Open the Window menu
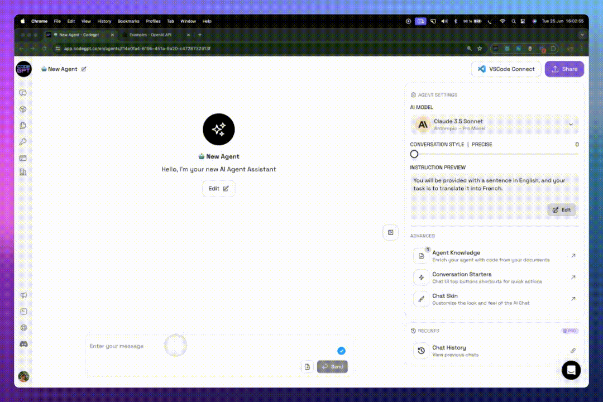The image size is (603, 402). point(188,21)
